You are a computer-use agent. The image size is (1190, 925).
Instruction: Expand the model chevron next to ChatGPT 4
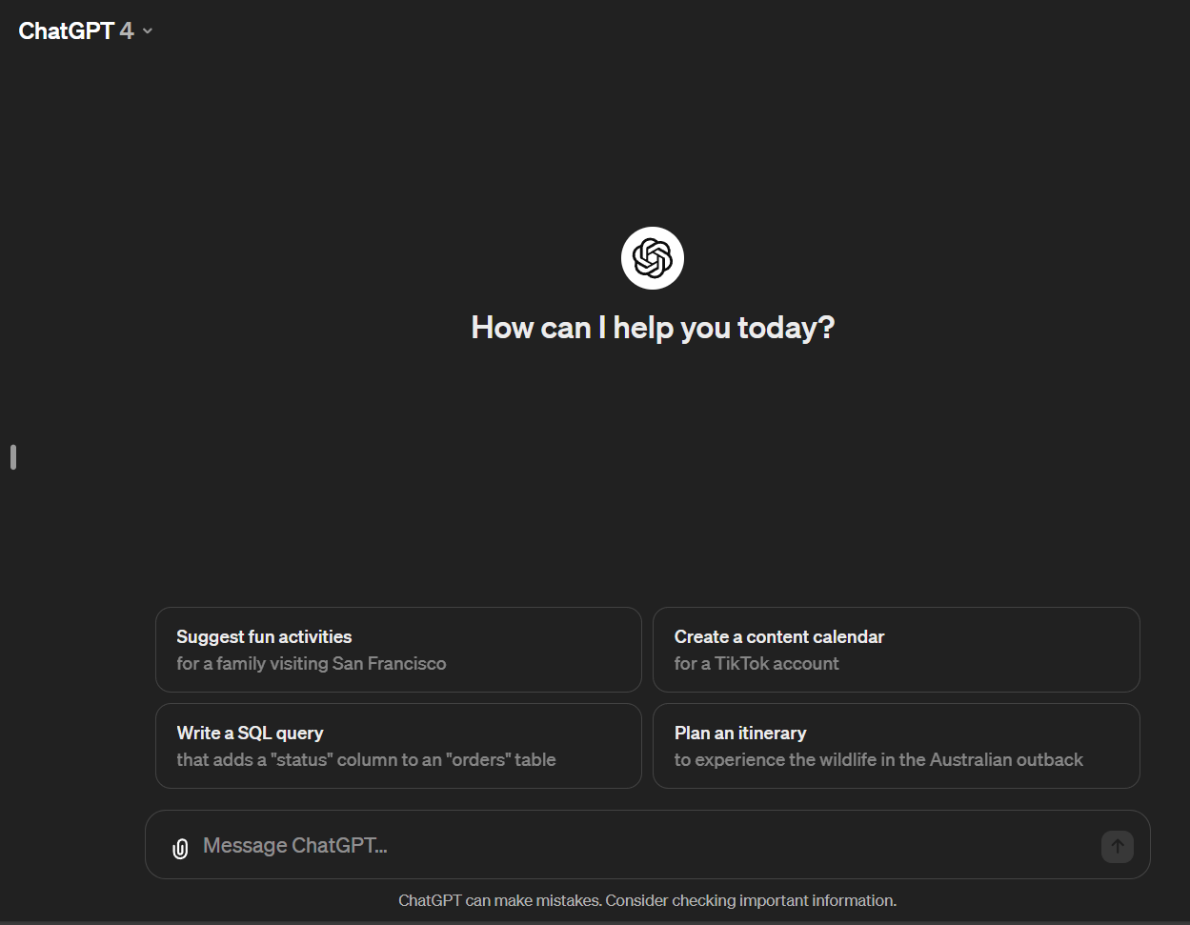(148, 31)
